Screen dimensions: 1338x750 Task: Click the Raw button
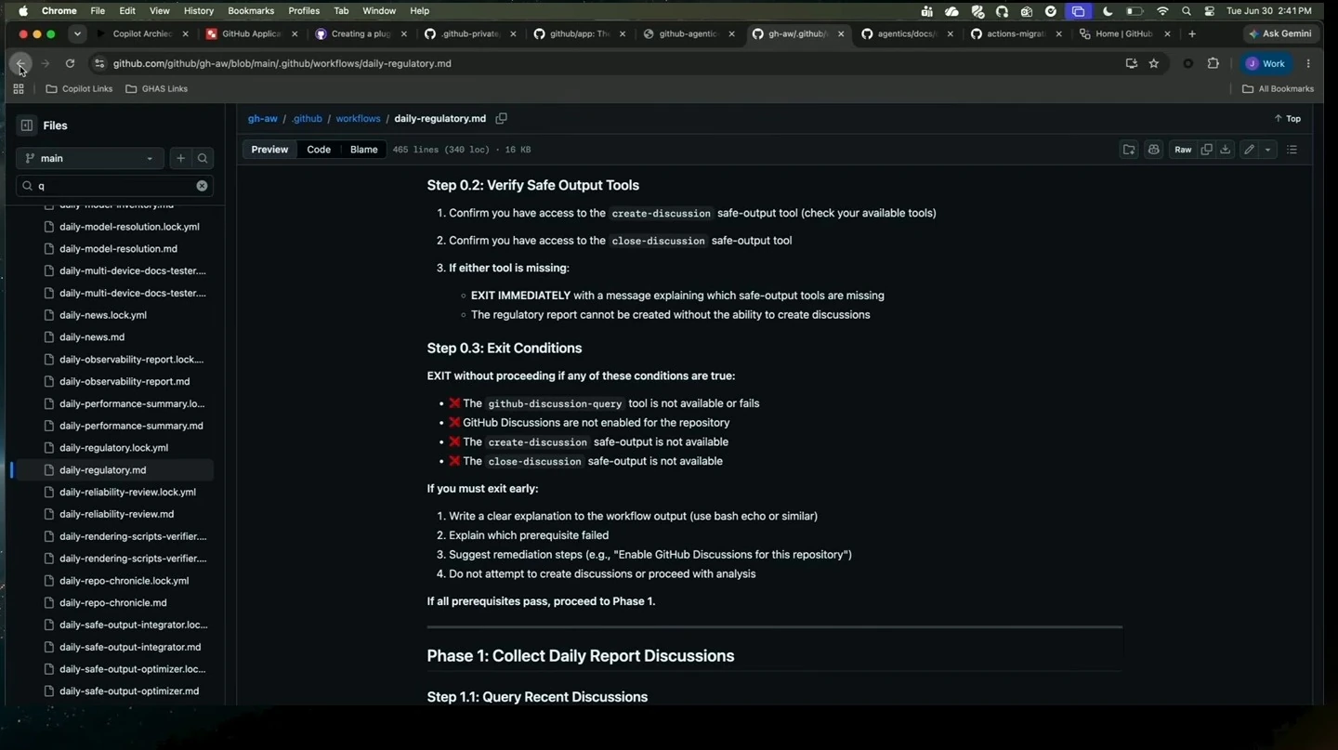[x=1183, y=150]
